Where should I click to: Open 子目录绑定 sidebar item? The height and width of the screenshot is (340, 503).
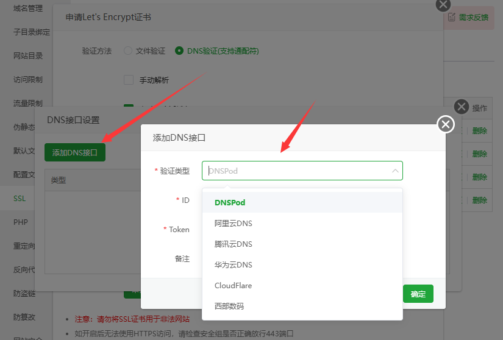[x=32, y=32]
